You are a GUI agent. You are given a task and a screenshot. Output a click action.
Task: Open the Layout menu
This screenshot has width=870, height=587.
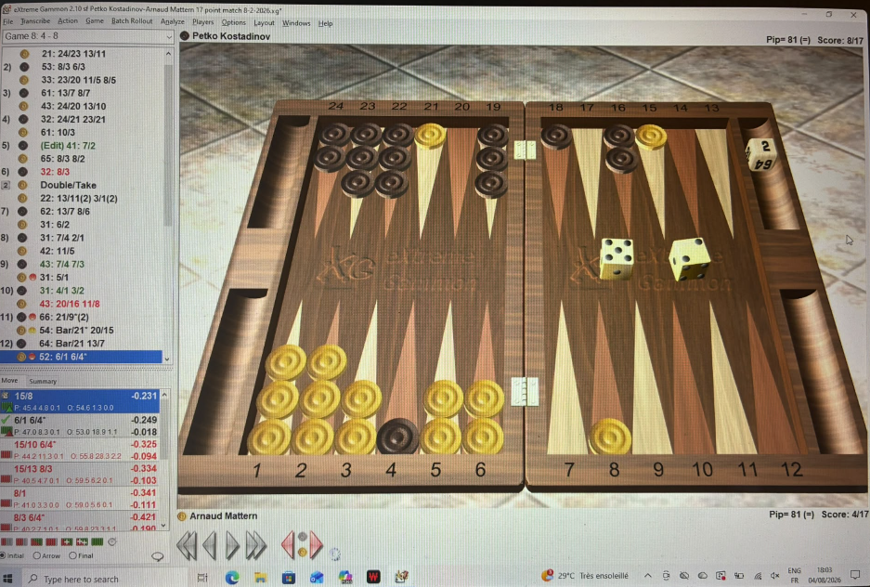(x=264, y=22)
